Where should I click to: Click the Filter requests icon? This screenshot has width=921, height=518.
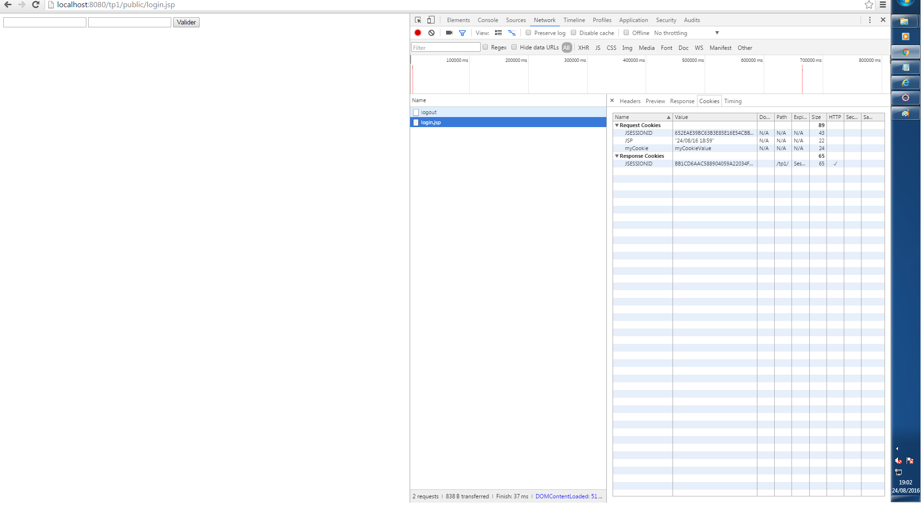462,33
